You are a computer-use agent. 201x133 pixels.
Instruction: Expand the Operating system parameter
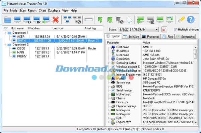(x=109, y=63)
